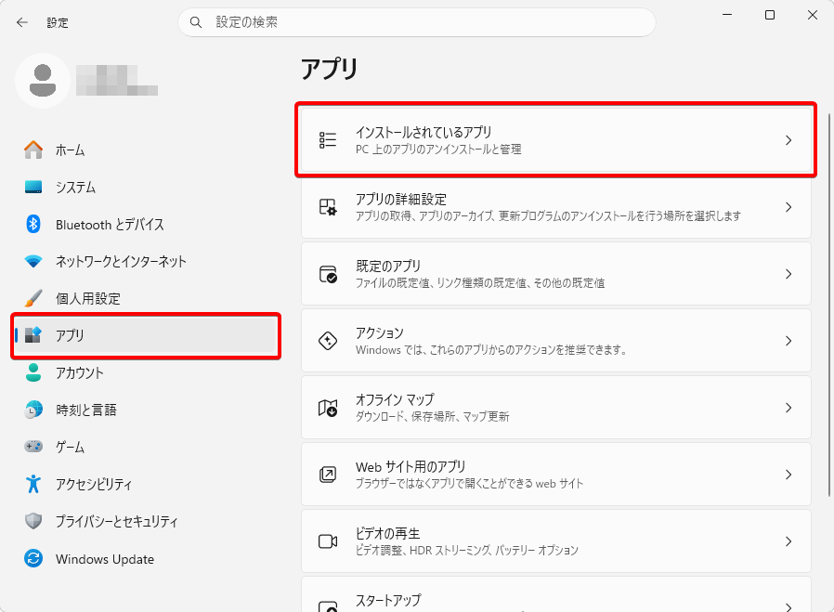Click text Windows では、これらのアプリからのアクションを推奨できます。
Viewport: 834px width, 612px height.
491,350
